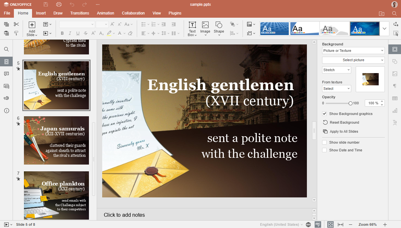Screen dimensions: 401x228
Task: Expand the Stretch fill mode dropdown
Action: [336, 70]
